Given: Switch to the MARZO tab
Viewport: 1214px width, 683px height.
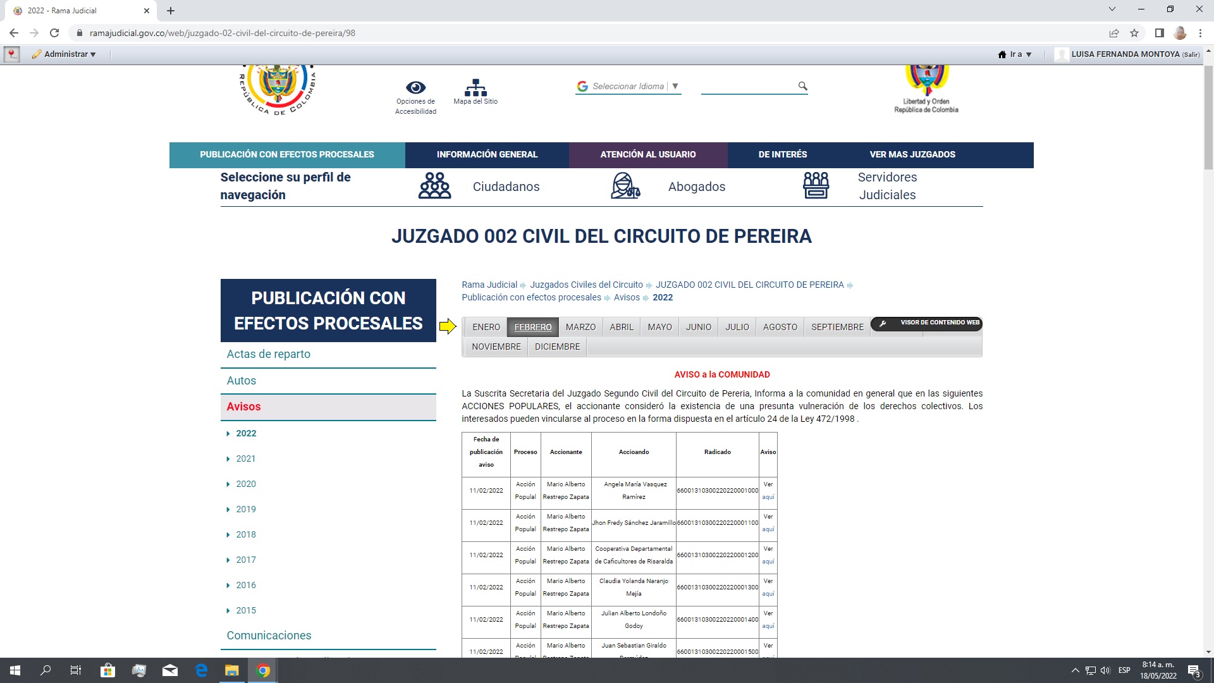Looking at the screenshot, I should 580,327.
